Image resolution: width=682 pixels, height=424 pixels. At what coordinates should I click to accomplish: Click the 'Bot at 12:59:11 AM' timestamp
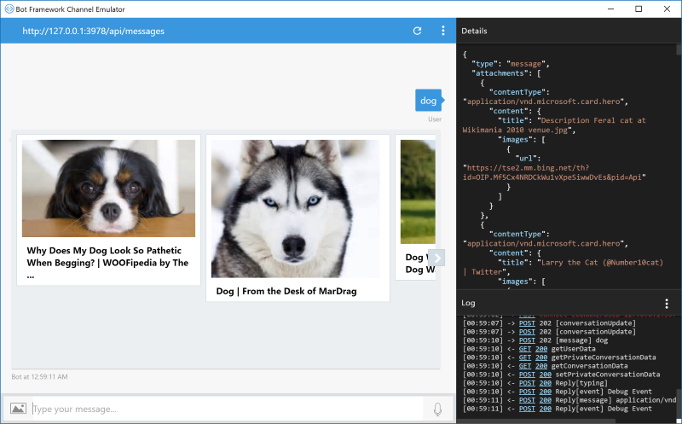tap(39, 376)
